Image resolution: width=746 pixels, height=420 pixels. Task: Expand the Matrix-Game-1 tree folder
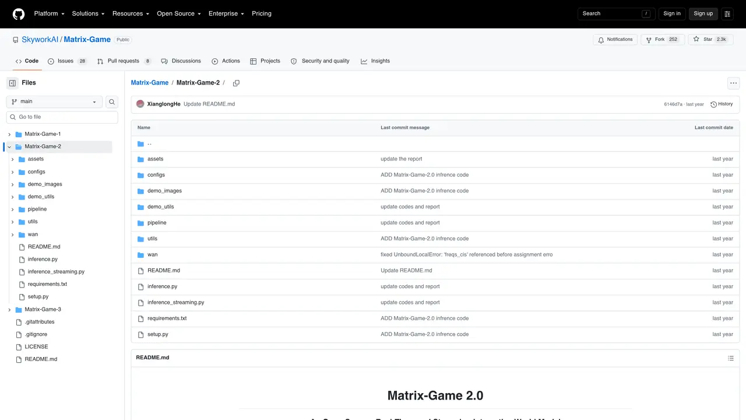point(9,134)
